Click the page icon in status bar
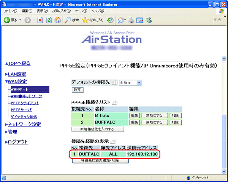228x182 pixels. click(x=4, y=178)
